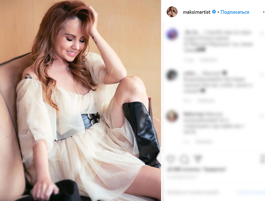Open the maksimartist username link
Screen dimensions: 265x201
click(x=197, y=12)
